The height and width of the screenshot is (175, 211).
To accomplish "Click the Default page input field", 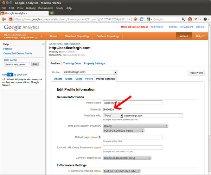I will [133, 137].
